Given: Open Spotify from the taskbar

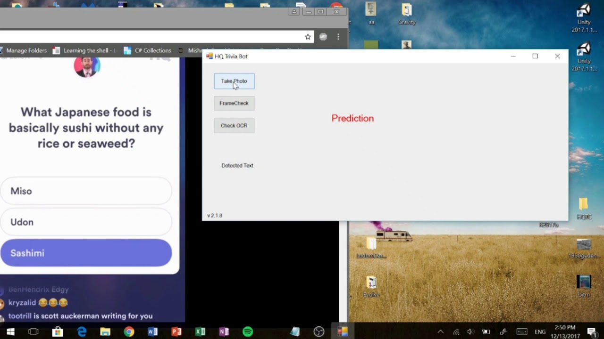Looking at the screenshot, I should (248, 332).
